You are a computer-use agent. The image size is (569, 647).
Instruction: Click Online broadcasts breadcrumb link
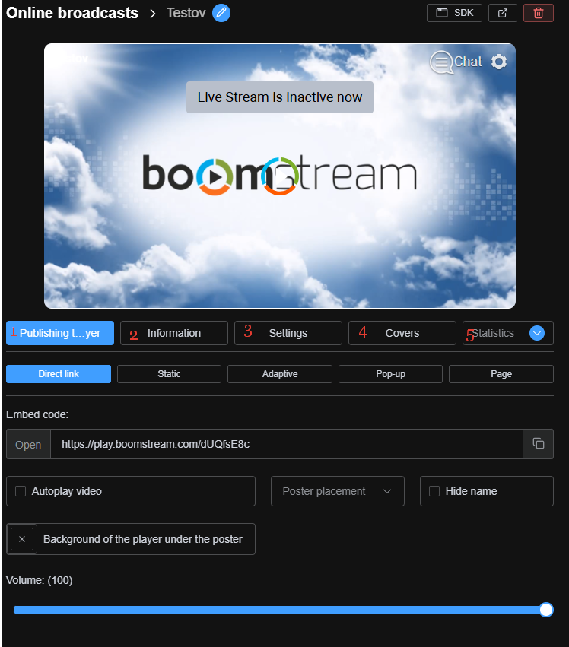pyautogui.click(x=72, y=13)
